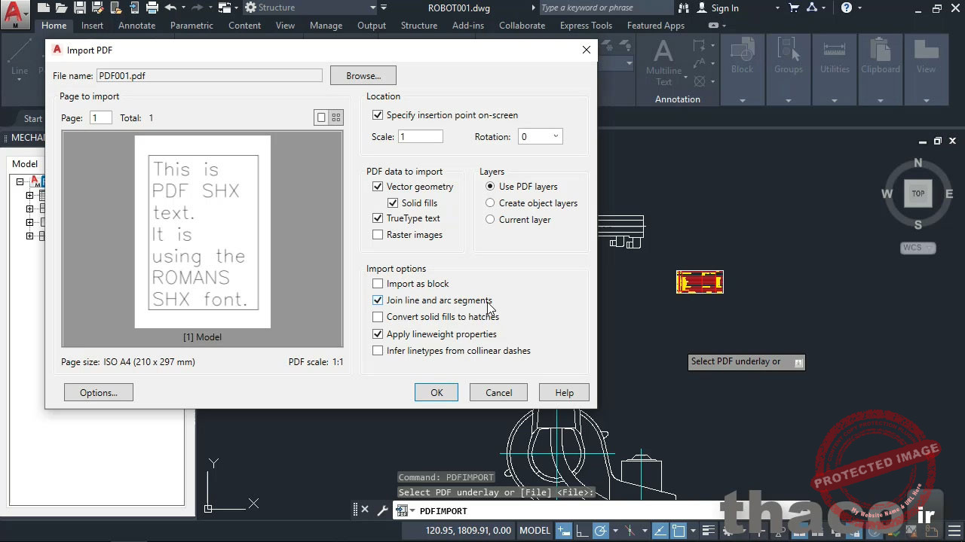Uncheck Vector geometry checkbox

click(x=378, y=187)
